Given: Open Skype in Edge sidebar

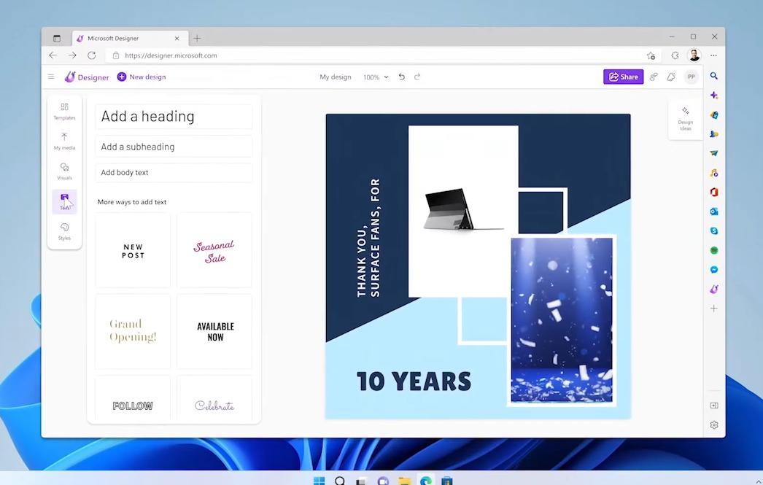Looking at the screenshot, I should tap(714, 231).
